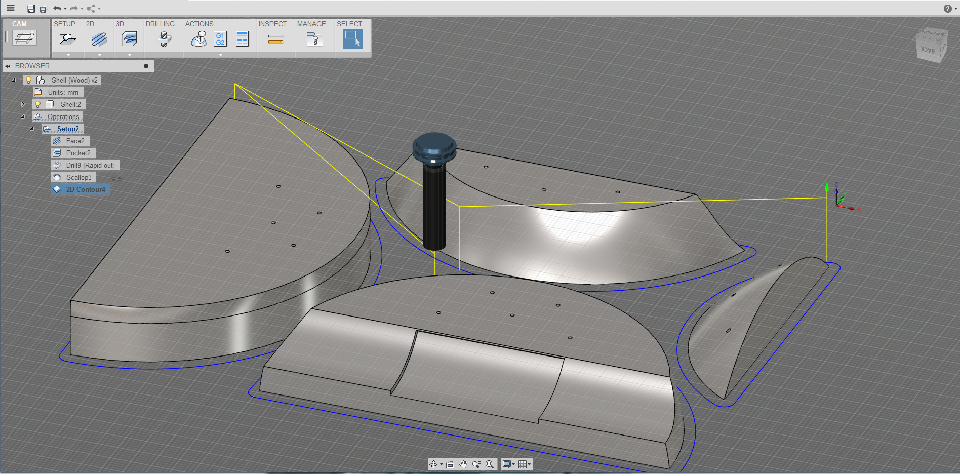Select the 3D milling strategy icon
Image resolution: width=960 pixels, height=474 pixels.
click(130, 39)
